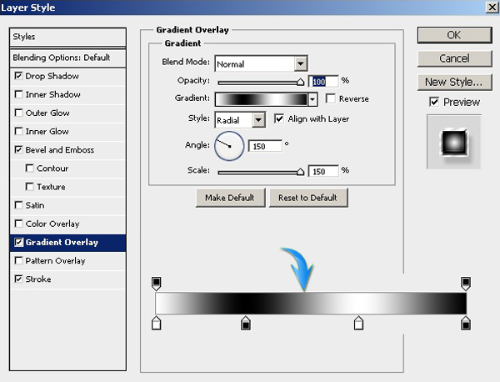Viewport: 500px width, 382px height.
Task: Open the Blend Mode dropdown
Action: tap(300, 63)
